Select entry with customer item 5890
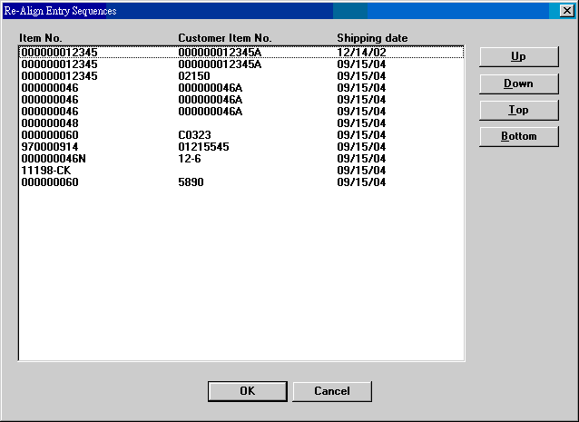This screenshot has height=422, width=579. click(191, 182)
